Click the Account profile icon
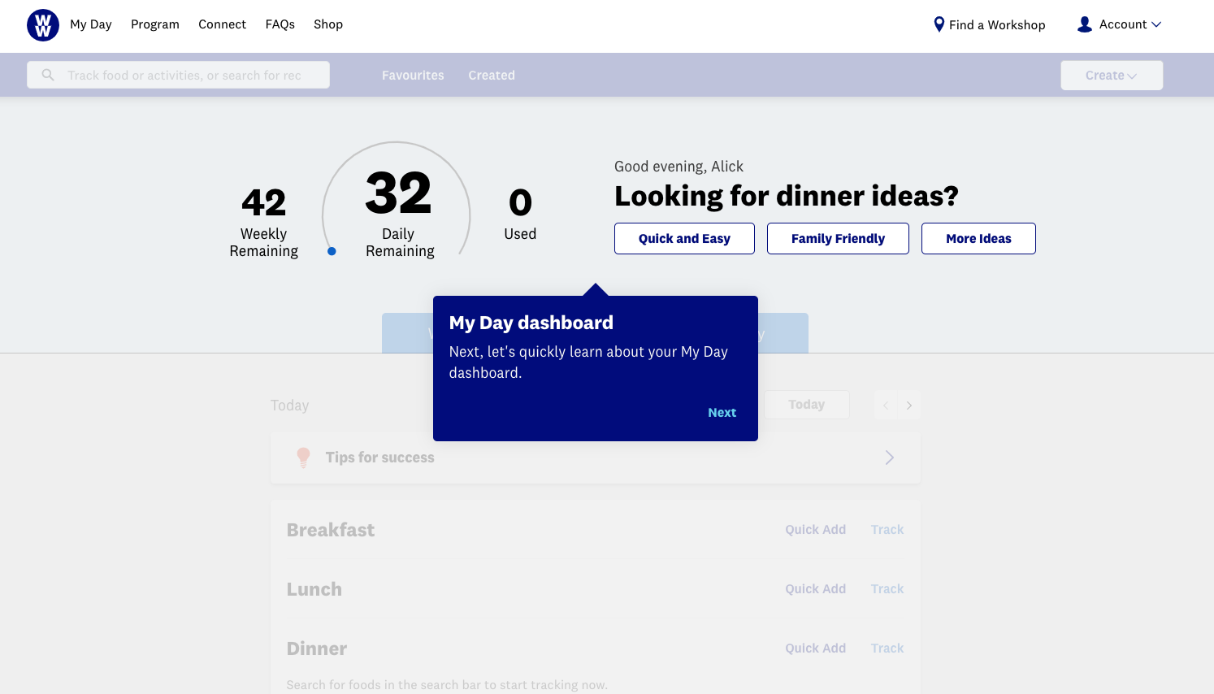The width and height of the screenshot is (1214, 694). click(1084, 24)
